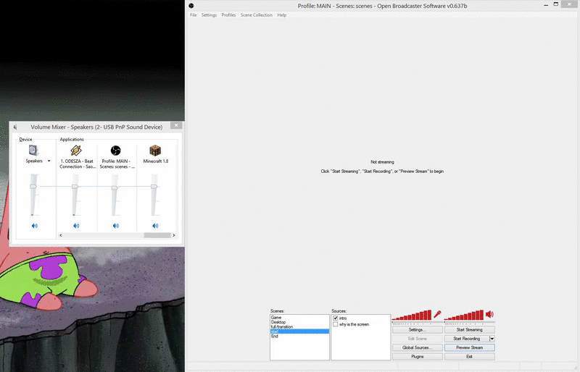
Task: Mute Minecraft 1.8 in Volume Mixer
Action: [155, 225]
